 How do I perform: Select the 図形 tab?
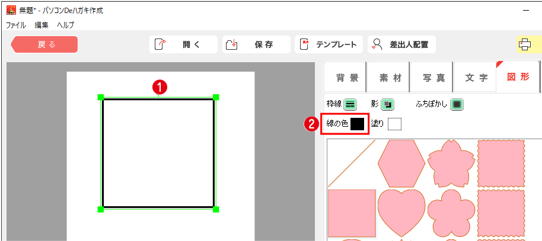(518, 77)
